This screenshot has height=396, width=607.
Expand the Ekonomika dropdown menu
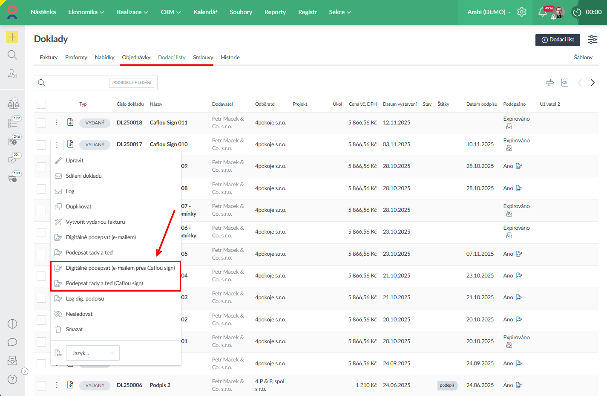[x=86, y=12]
